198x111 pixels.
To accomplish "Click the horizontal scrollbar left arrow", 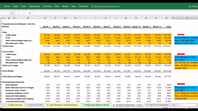I will [181, 105].
